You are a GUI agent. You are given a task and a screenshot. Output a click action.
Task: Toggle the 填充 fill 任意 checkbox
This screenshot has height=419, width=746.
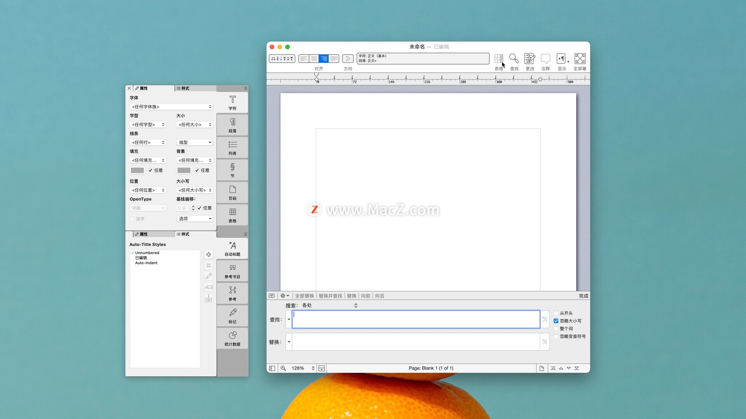(150, 170)
